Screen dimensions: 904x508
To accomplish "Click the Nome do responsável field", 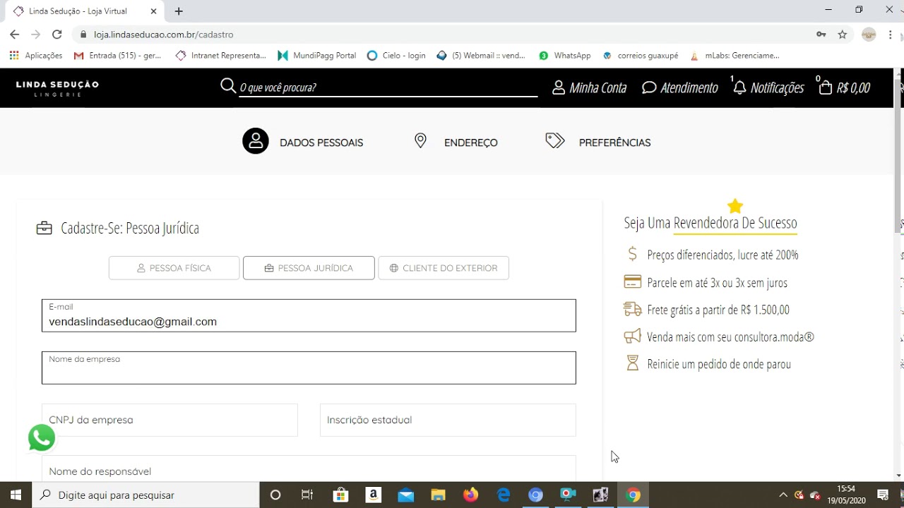I will point(309,470).
